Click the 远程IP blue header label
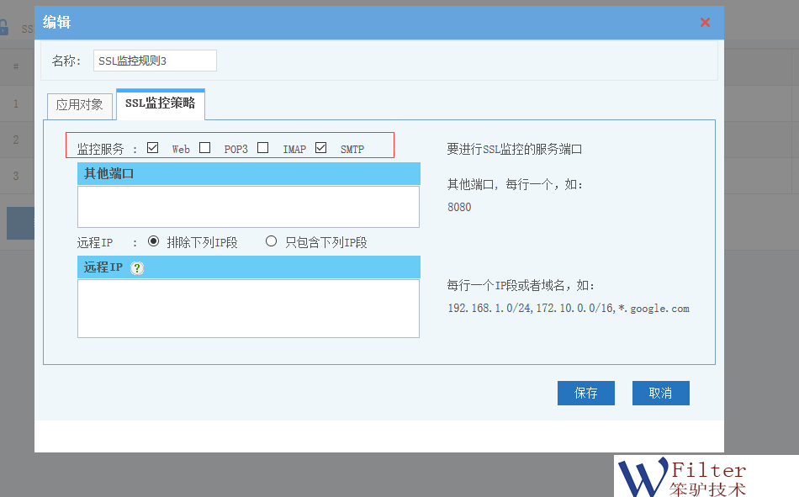This screenshot has height=497, width=799. point(103,267)
